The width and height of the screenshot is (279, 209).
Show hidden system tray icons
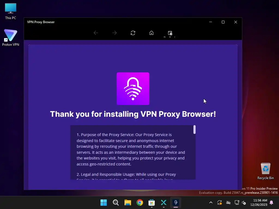tap(211, 202)
